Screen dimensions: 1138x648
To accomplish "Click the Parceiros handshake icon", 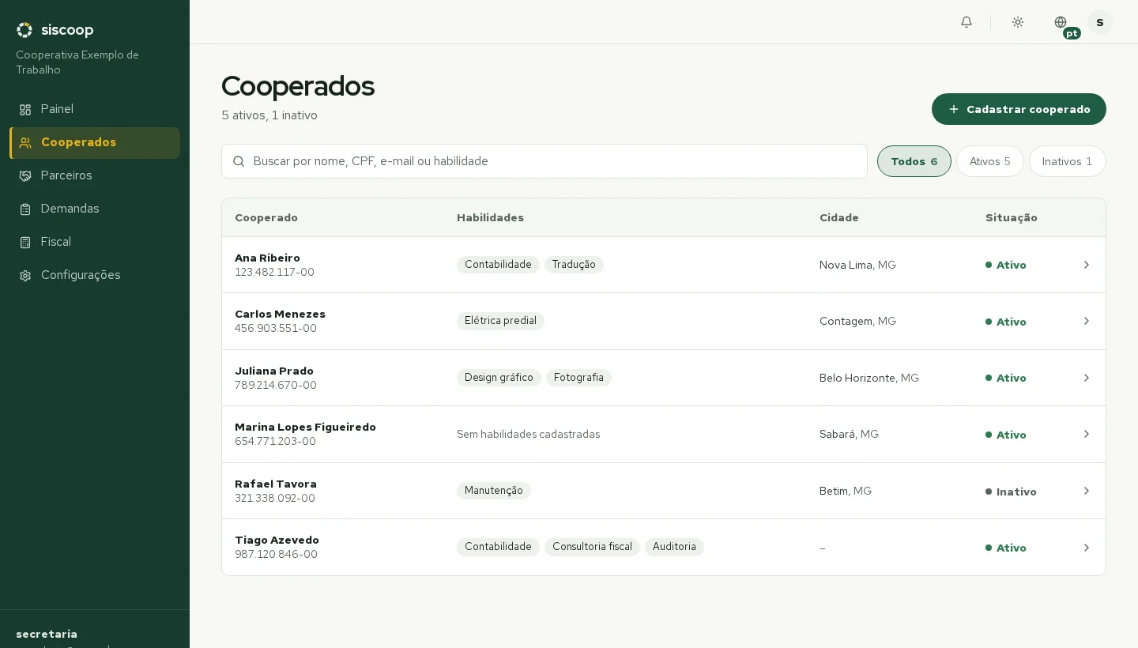I will (25, 176).
